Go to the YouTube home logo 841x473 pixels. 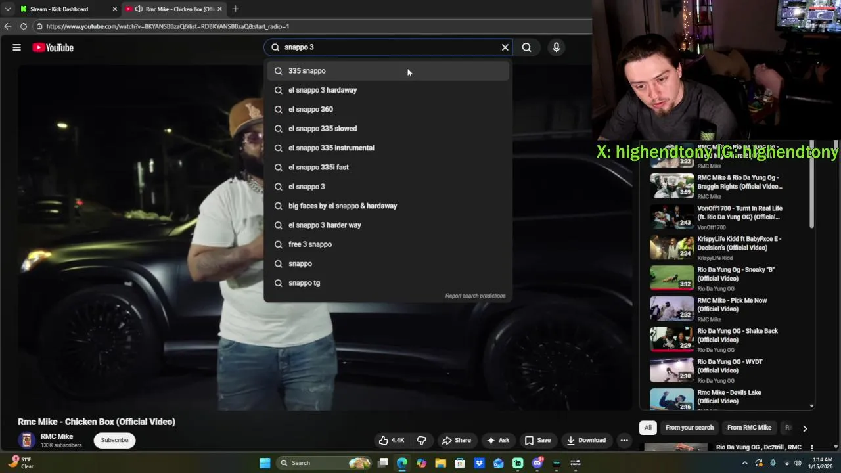click(x=53, y=47)
